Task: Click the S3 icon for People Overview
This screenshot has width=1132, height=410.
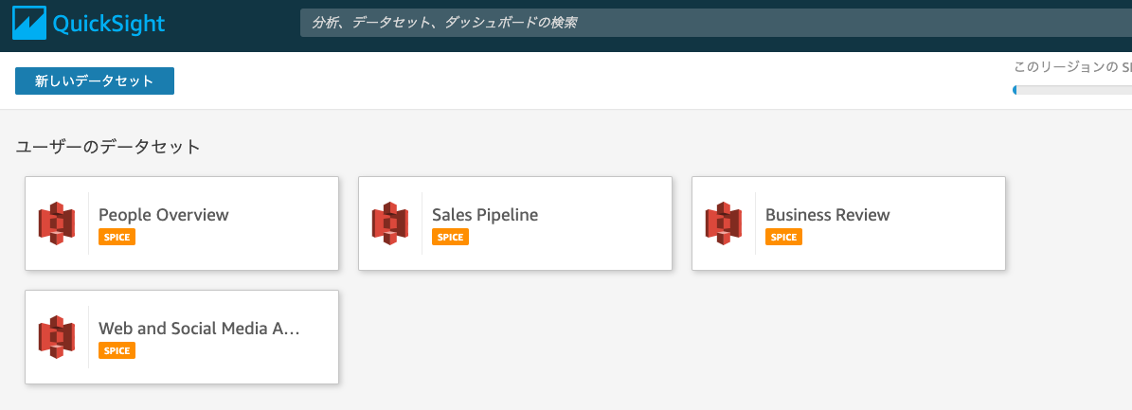Action: click(x=56, y=223)
